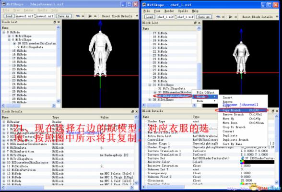This screenshot has width=282, height=192.
Task: Collapse 8 NiTriShape in left Block List
Action: point(9,40)
